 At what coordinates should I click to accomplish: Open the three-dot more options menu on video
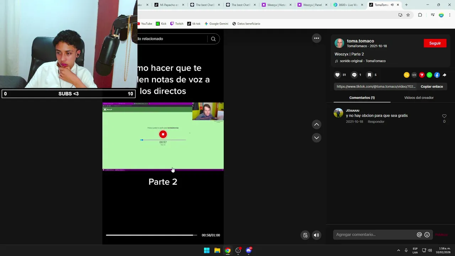316,38
